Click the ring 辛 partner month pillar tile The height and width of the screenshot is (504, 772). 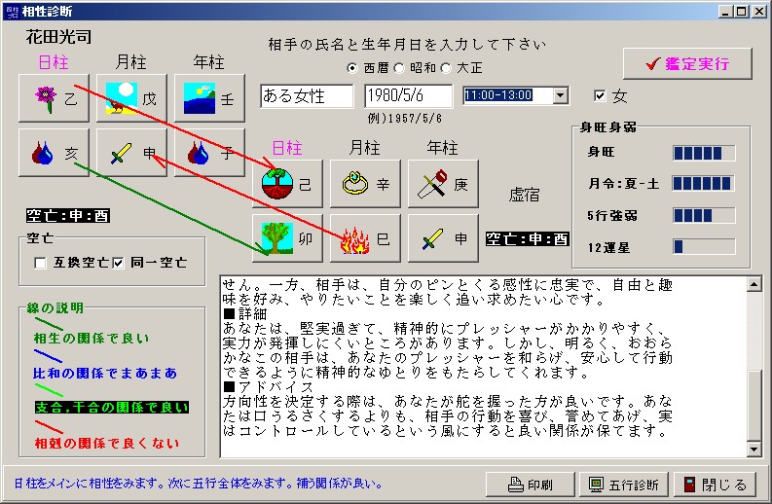[x=365, y=184]
